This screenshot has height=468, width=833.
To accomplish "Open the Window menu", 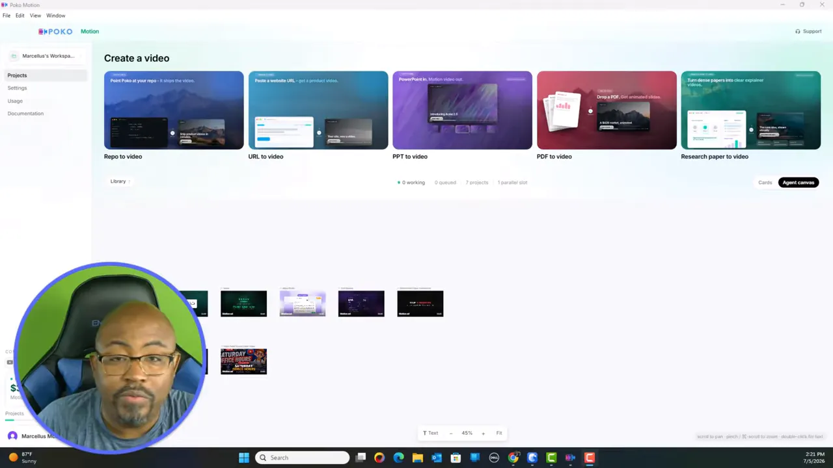I will point(56,16).
